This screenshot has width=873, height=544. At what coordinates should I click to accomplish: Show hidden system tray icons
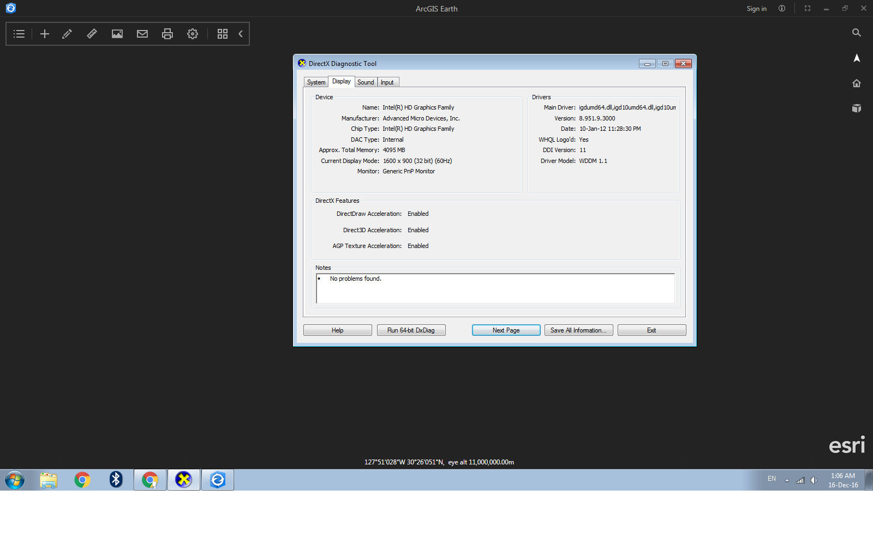point(787,480)
